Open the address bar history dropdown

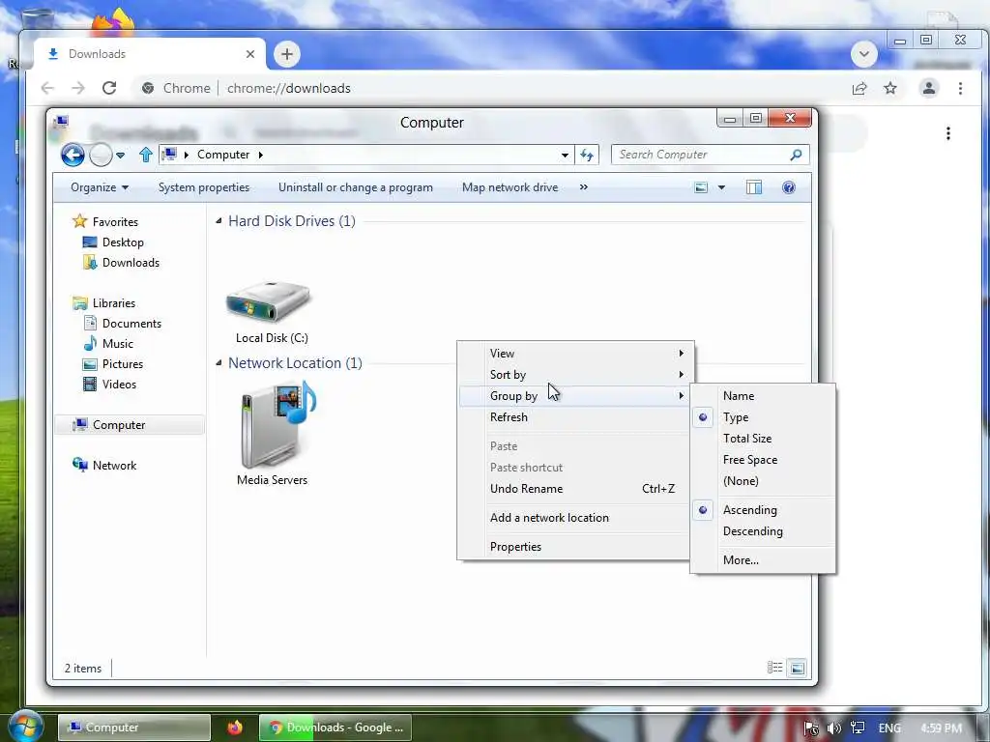[565, 156]
